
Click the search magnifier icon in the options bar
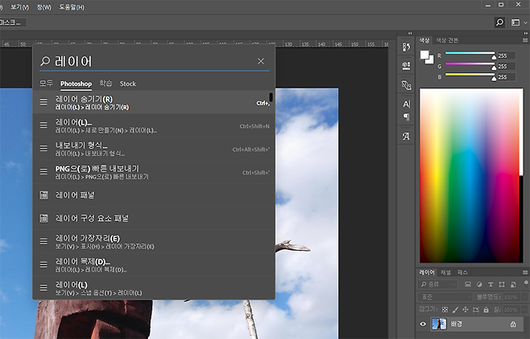(499, 22)
